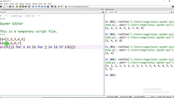Click the Permissions: RW status entry
The image size is (174, 98).
click(112, 97)
